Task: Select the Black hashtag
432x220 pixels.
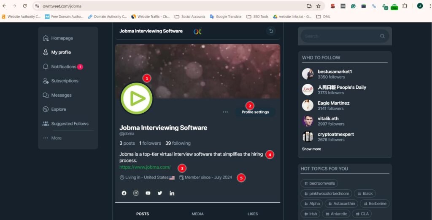Action: [365, 193]
